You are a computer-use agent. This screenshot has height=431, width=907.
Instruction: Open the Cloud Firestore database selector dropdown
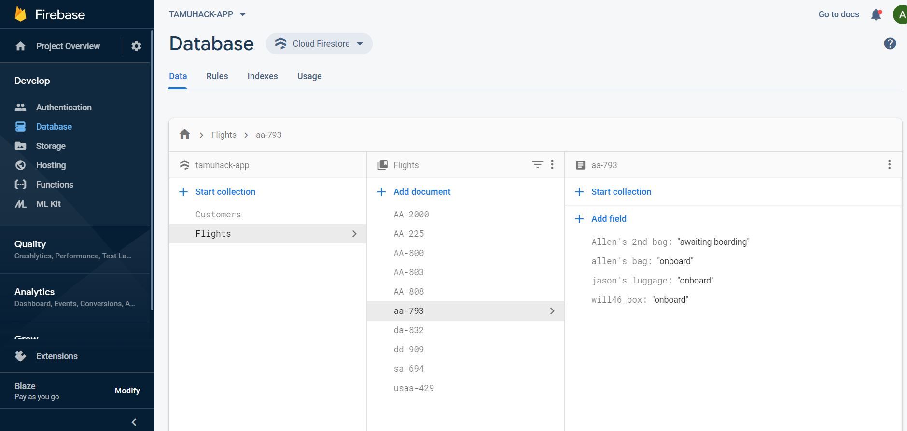(319, 43)
